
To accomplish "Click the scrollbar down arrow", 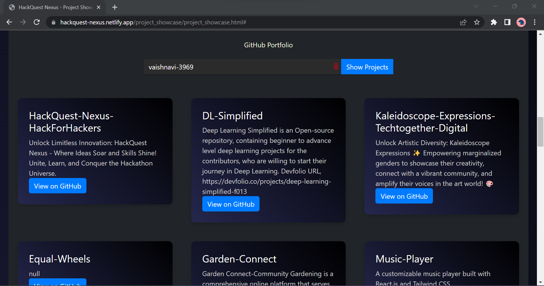I will click(540, 282).
